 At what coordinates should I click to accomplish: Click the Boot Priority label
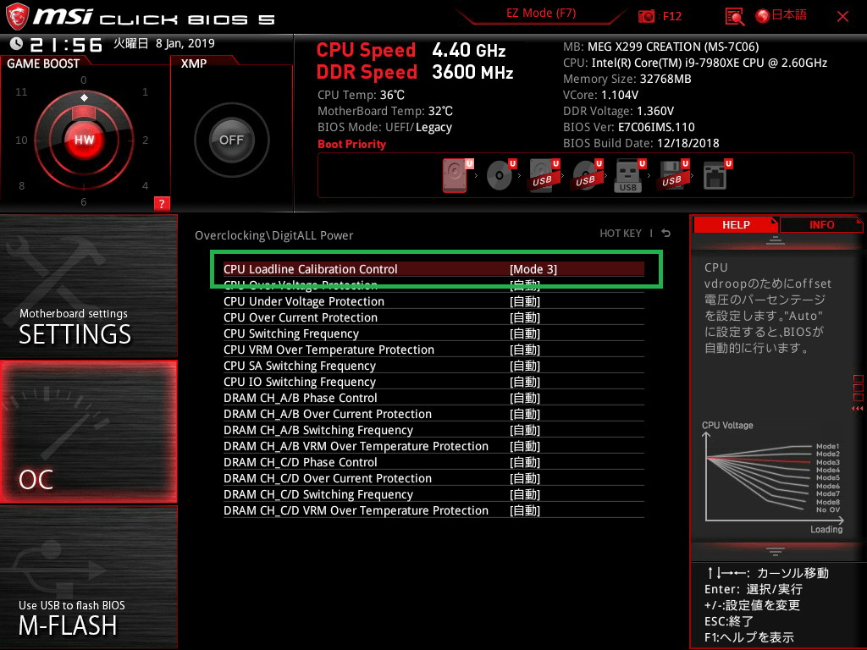coord(351,144)
